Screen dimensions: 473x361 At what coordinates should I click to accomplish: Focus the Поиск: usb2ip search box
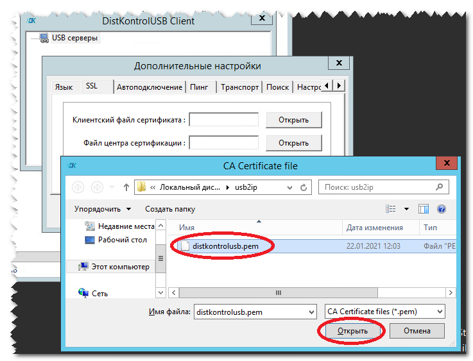(384, 187)
